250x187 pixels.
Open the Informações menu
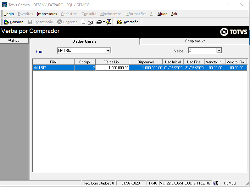click(x=136, y=14)
